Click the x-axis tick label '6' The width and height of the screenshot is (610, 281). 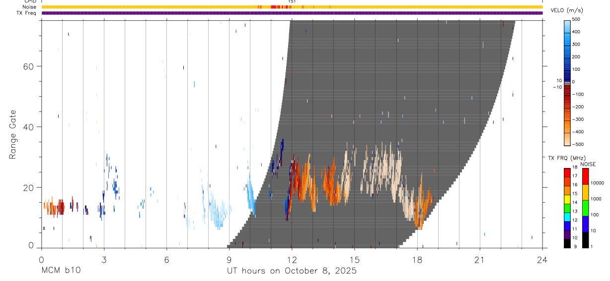click(x=166, y=260)
